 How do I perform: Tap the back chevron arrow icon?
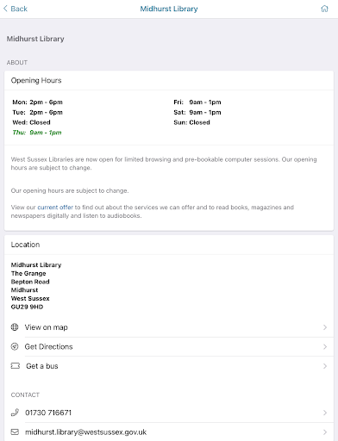[5, 9]
